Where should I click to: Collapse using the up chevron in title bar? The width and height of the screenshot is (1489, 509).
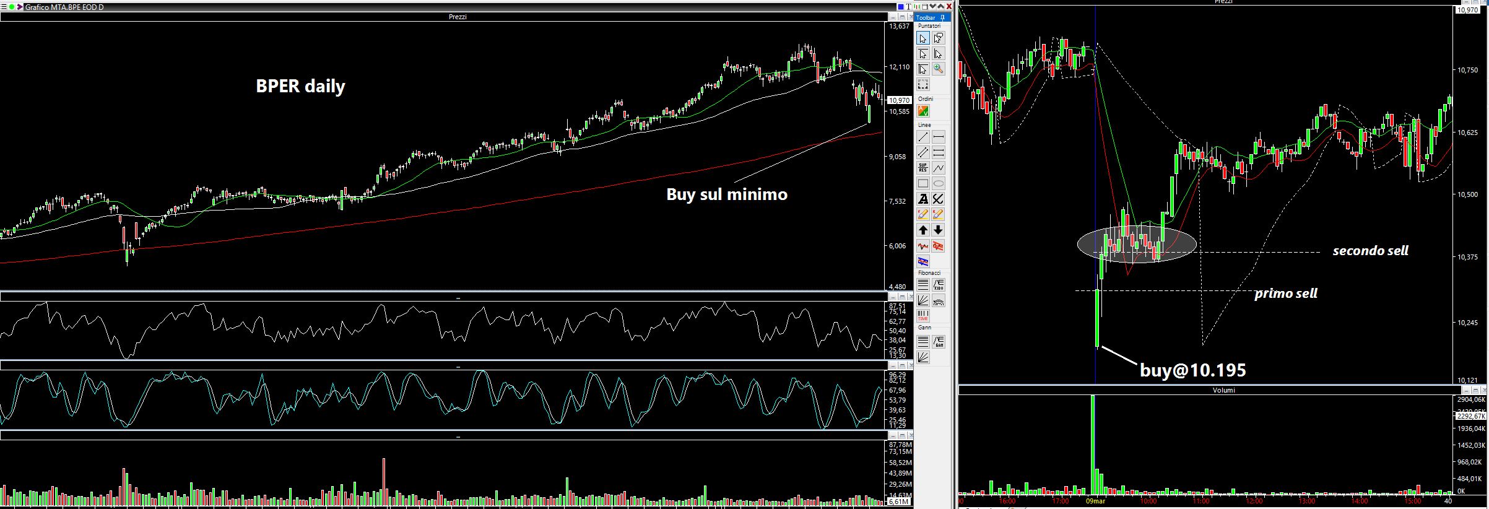[940, 7]
